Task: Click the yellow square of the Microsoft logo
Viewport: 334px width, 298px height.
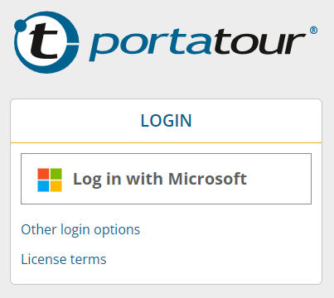Action: pyautogui.click(x=56, y=186)
